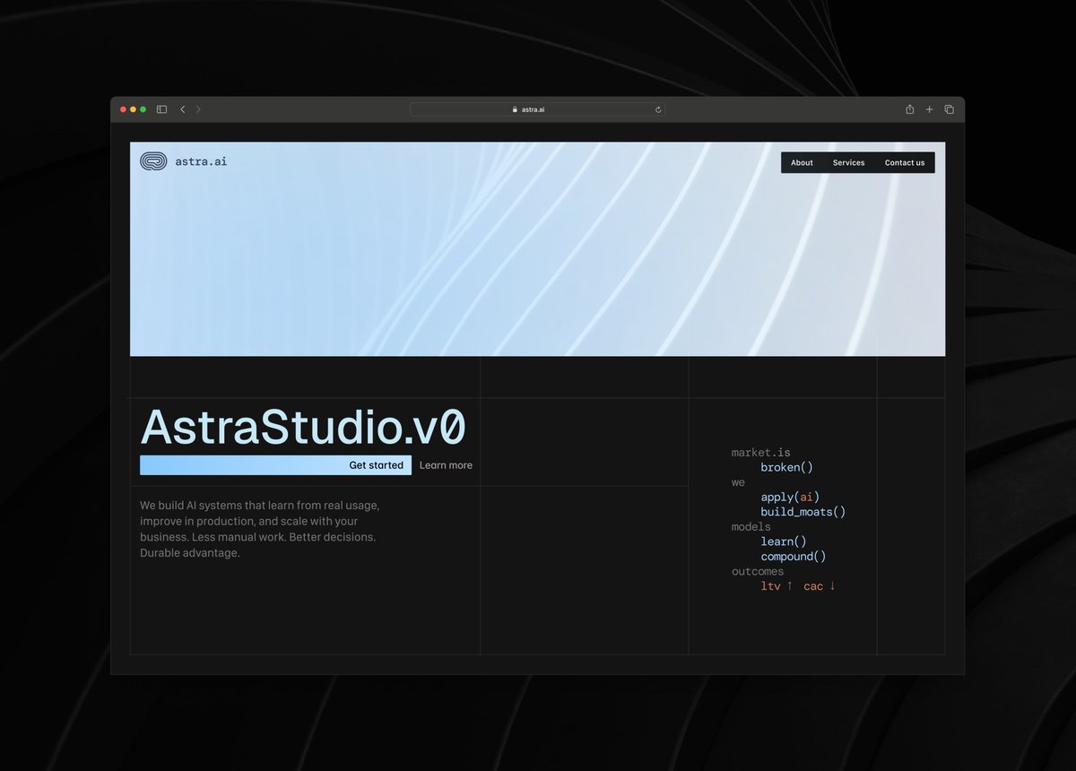Viewport: 1076px width, 771px height.
Task: Open the Services menu item
Action: click(848, 162)
